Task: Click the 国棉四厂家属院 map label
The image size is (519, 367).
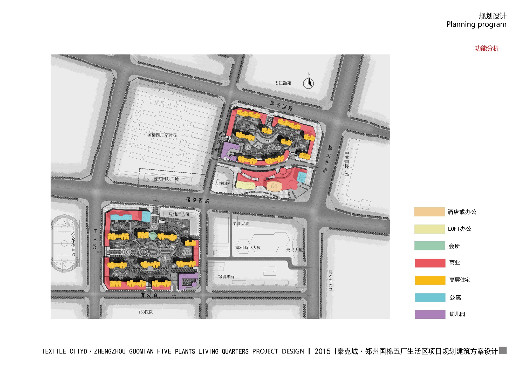Action: [x=162, y=135]
